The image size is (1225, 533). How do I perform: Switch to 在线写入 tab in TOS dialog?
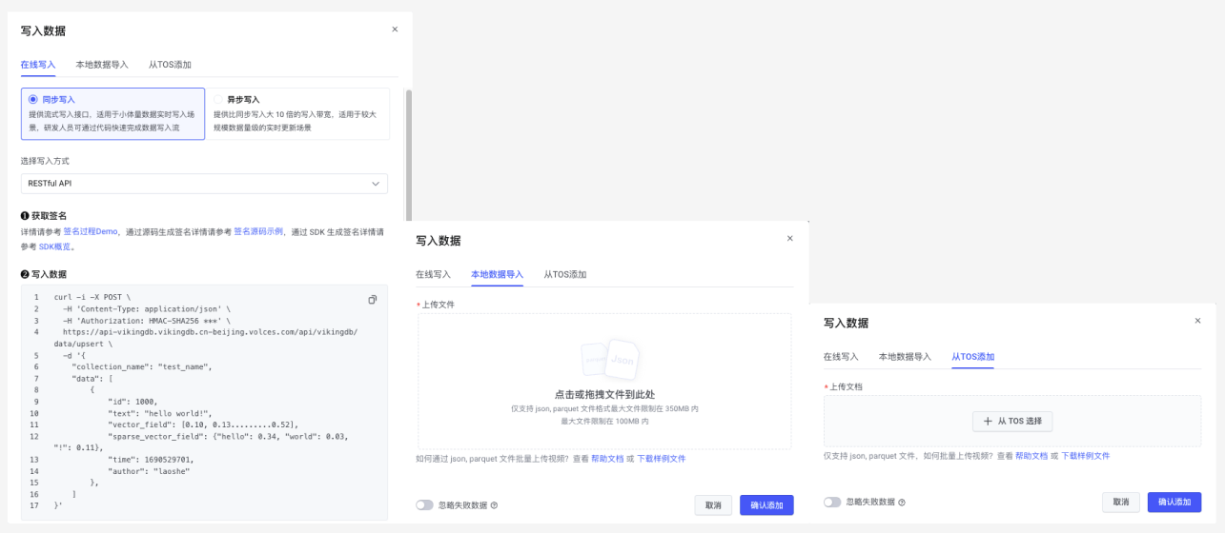point(841,357)
